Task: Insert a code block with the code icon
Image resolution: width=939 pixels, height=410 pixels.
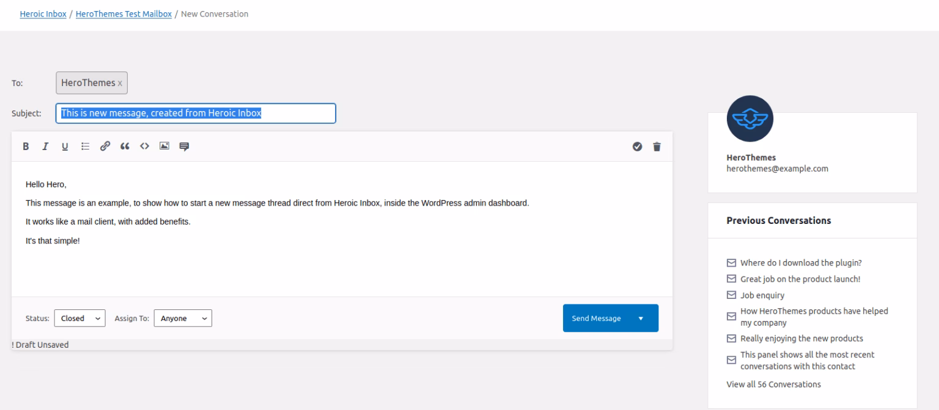Action: point(144,146)
